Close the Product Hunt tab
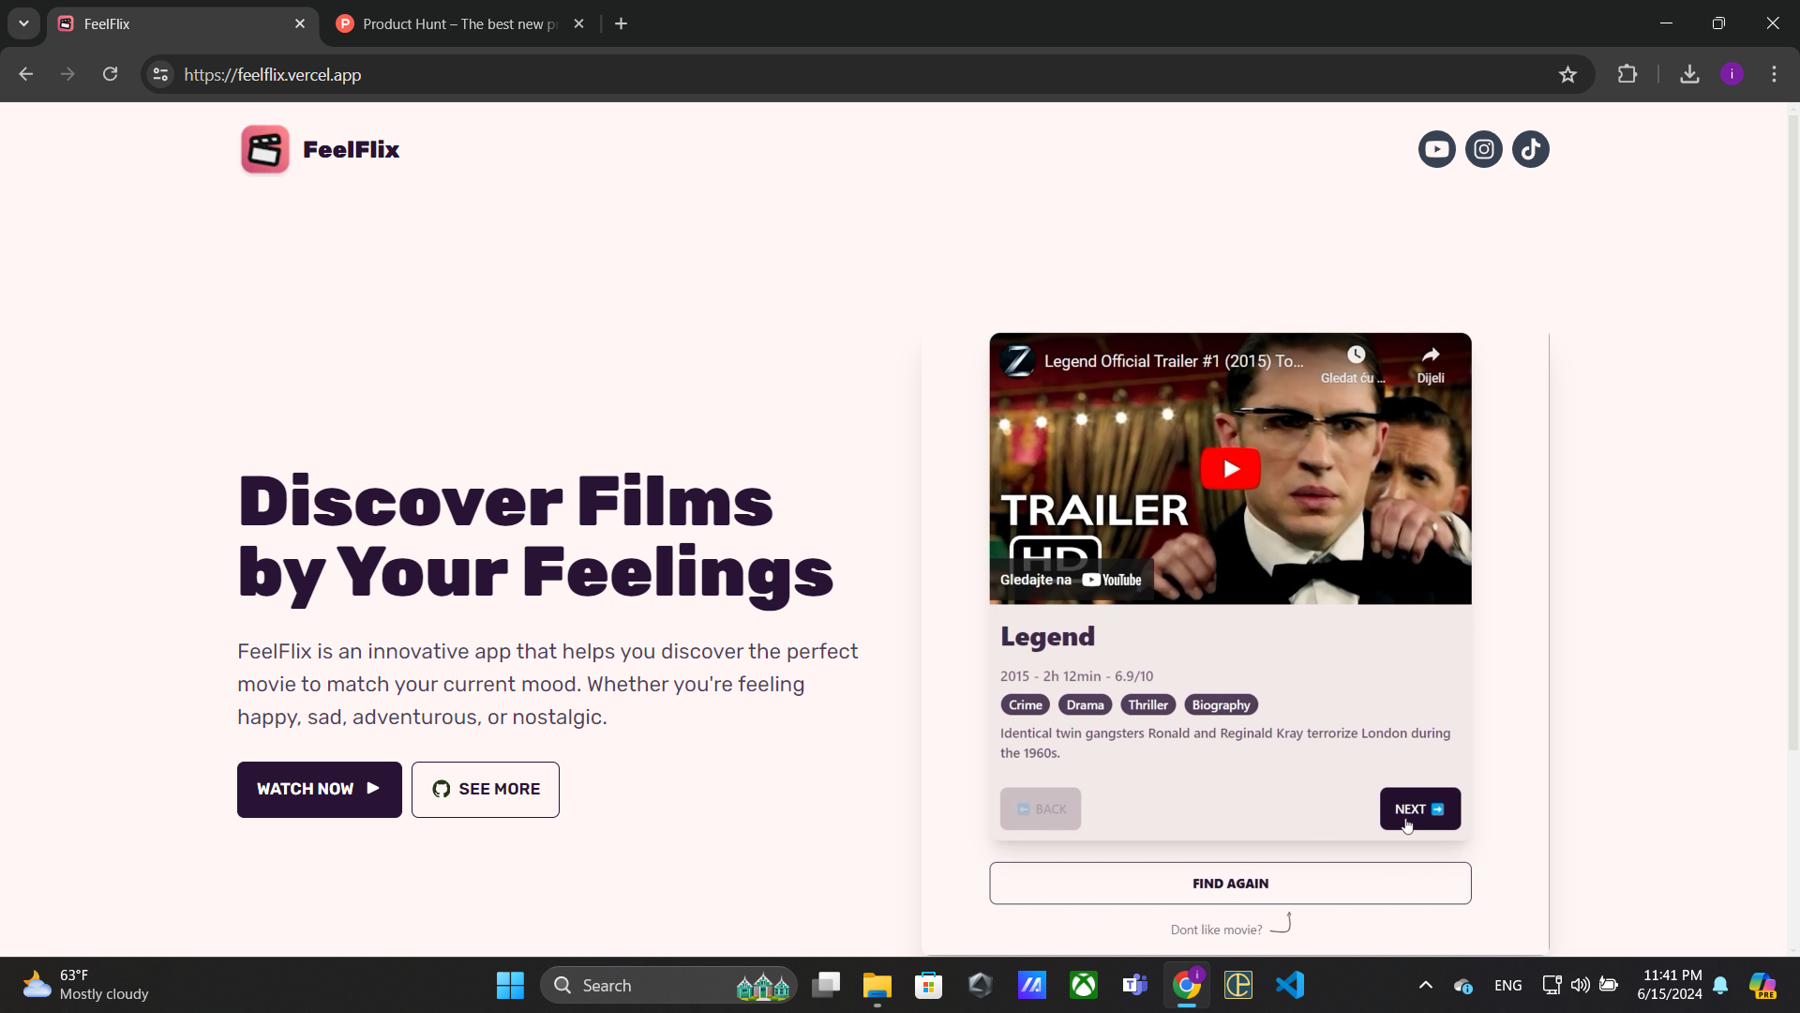The image size is (1800, 1013). pos(578,23)
